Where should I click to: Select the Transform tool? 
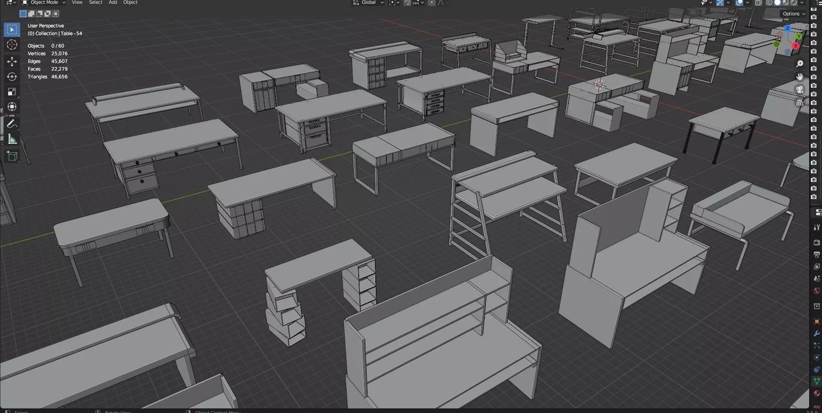pyautogui.click(x=12, y=107)
